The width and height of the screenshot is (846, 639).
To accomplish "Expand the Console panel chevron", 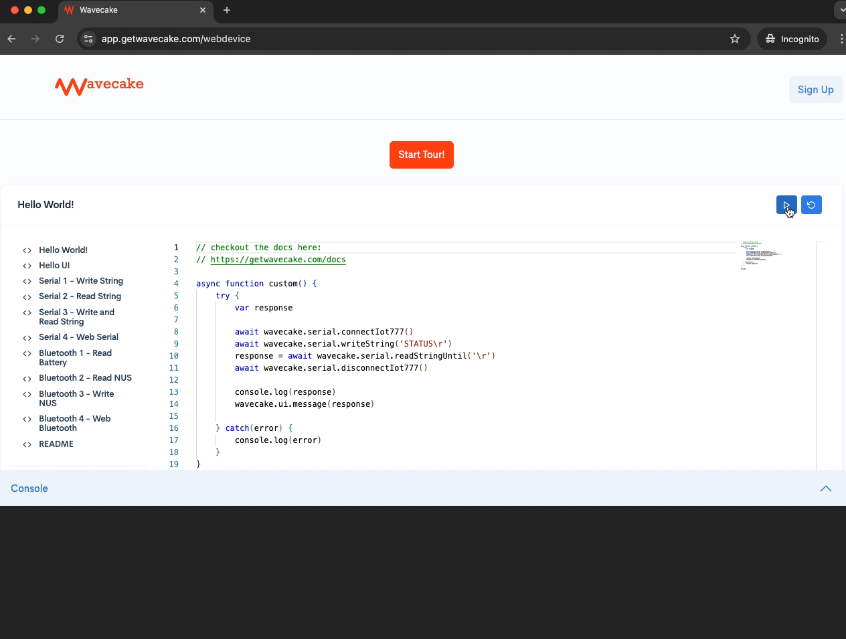I will (826, 488).
